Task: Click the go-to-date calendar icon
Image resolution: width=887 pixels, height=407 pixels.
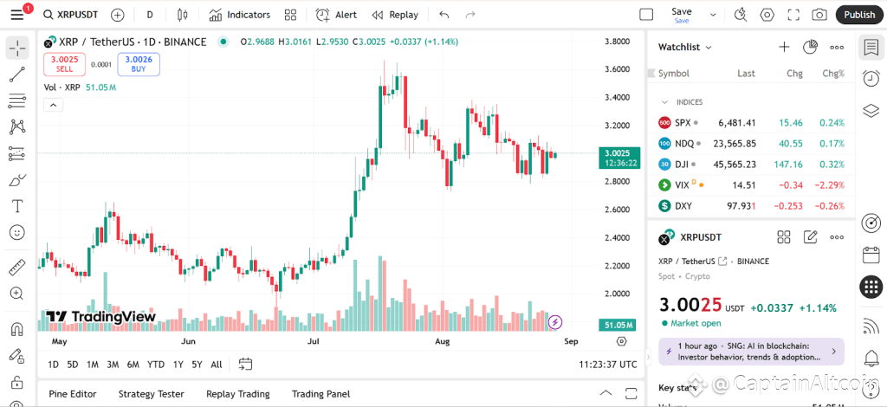Action: 245,364
